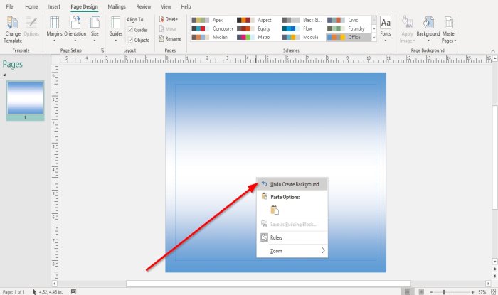Click the zoom in plus button
This screenshot has width=498, height=295.
pyautogui.click(x=472, y=292)
